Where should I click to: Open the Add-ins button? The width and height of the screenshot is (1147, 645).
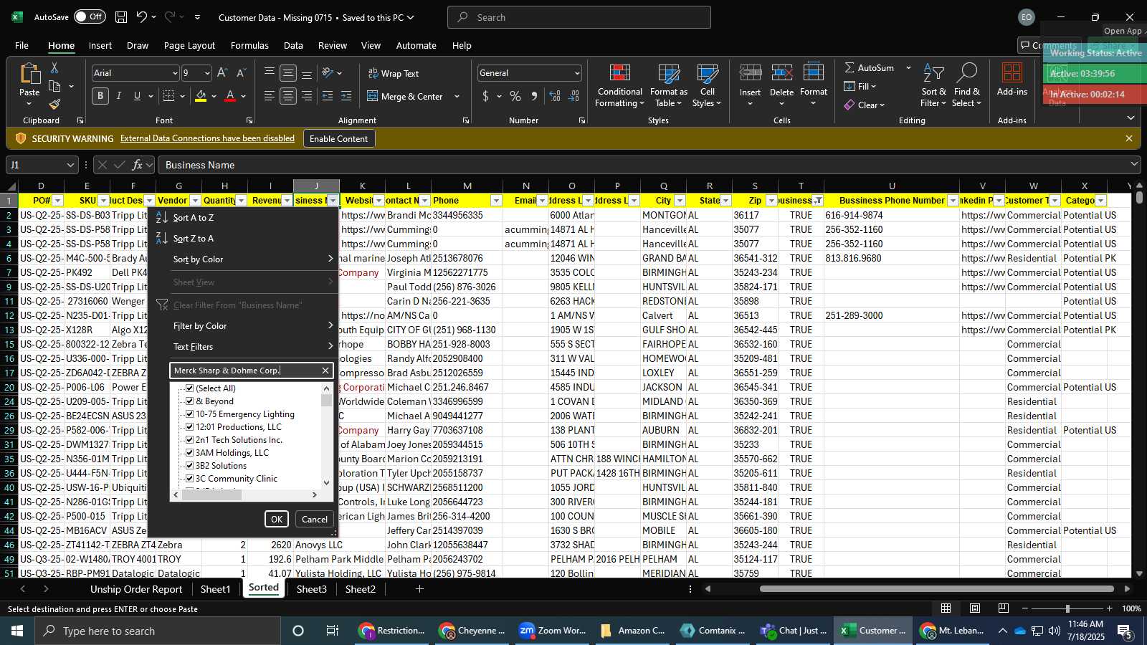pyautogui.click(x=1012, y=80)
